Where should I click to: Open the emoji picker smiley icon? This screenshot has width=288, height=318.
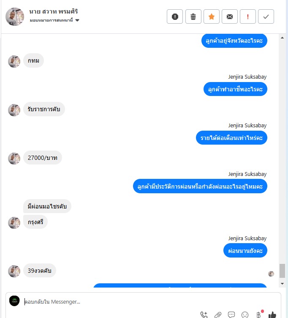(x=245, y=315)
